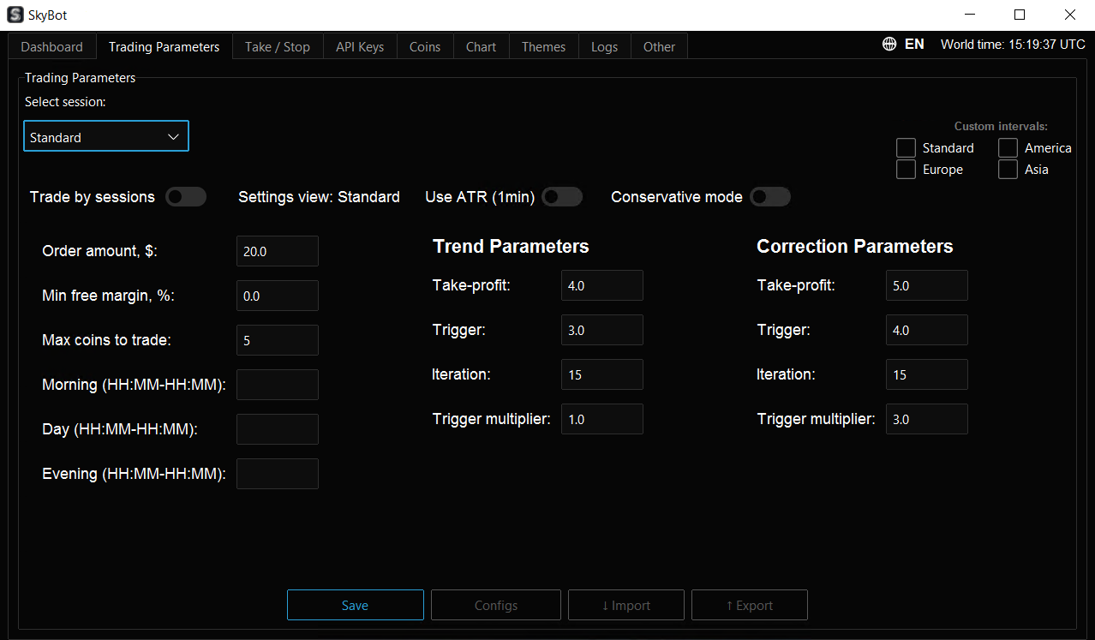Image resolution: width=1095 pixels, height=640 pixels.
Task: Click the Evening time range field
Action: (x=278, y=474)
